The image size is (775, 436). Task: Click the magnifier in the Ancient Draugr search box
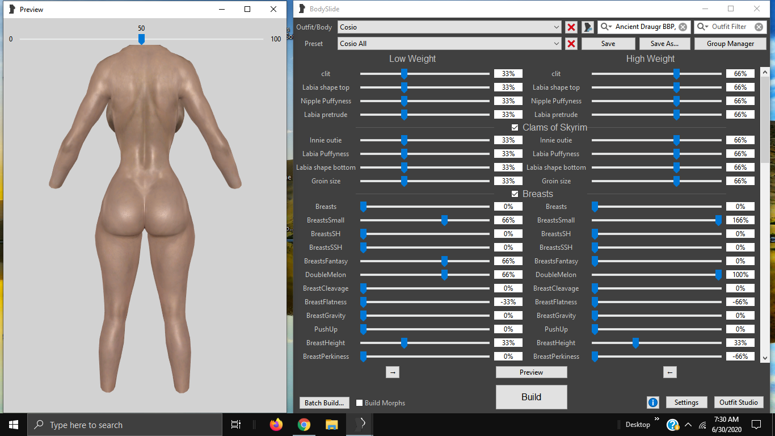coord(606,27)
